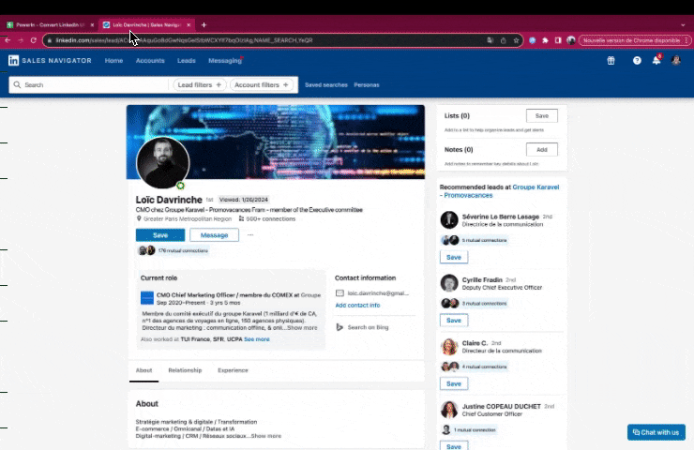Open Accounts in navigation
This screenshot has height=450, width=694.
(150, 61)
